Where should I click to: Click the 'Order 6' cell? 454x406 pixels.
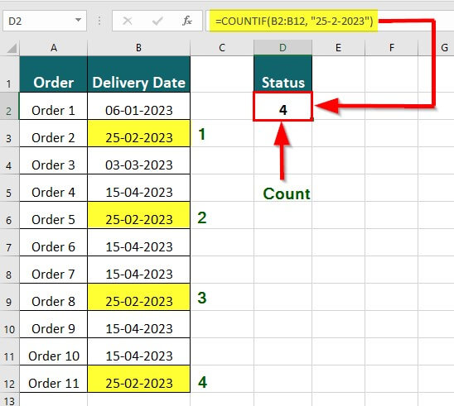(53, 242)
